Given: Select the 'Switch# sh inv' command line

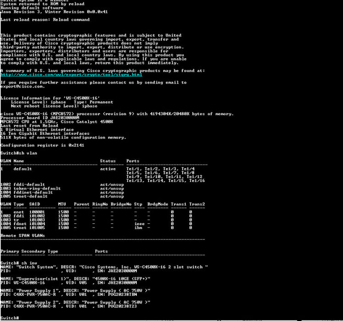Looking at the screenshot, I should point(19,263).
